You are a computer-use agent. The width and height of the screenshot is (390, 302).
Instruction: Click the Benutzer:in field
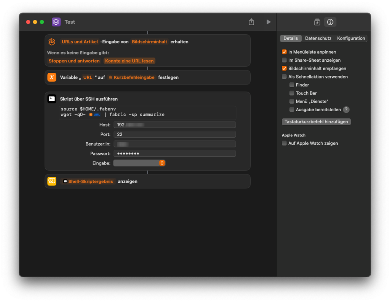tap(174, 144)
